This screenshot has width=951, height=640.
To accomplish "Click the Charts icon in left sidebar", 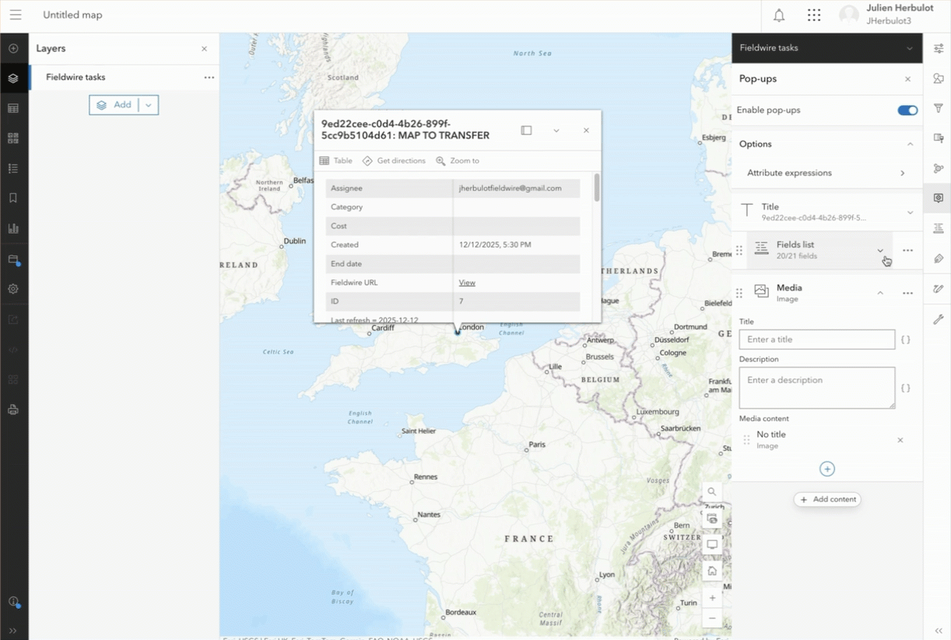I will coord(13,228).
